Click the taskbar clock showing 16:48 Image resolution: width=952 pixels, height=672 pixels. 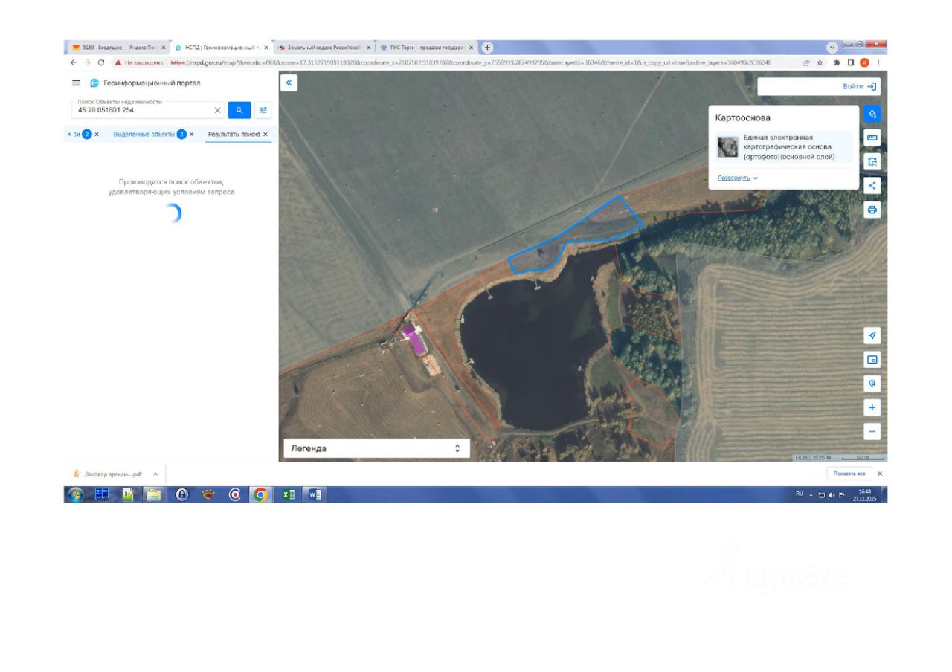(865, 494)
